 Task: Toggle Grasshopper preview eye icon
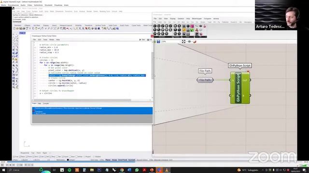click(x=189, y=42)
